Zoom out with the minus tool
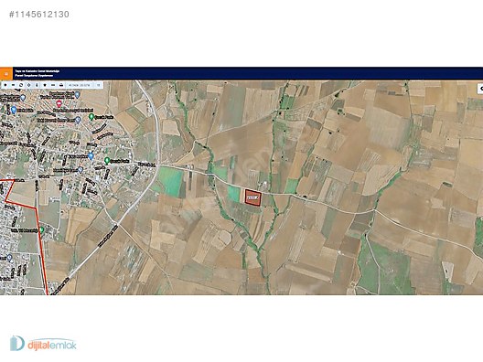The height and width of the screenshot is (362, 483). click(x=13, y=85)
